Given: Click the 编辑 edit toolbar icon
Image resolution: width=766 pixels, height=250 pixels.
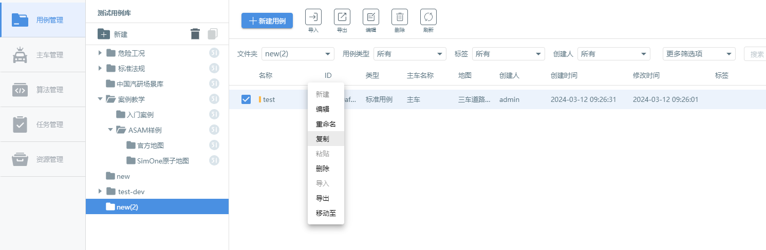Looking at the screenshot, I should coord(371,17).
